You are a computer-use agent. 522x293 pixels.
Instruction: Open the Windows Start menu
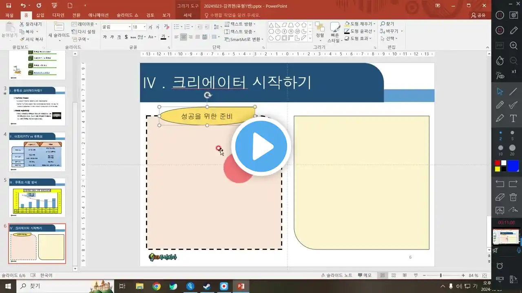[8, 286]
